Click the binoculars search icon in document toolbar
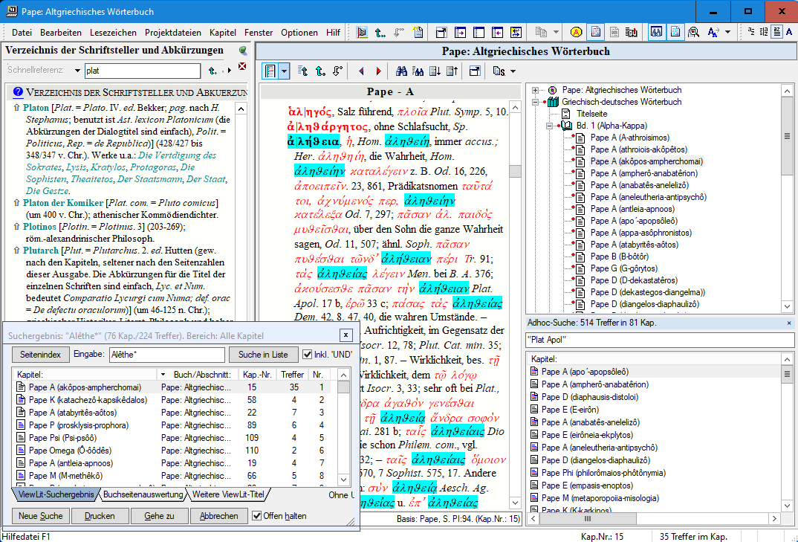The height and width of the screenshot is (542, 798). click(x=401, y=71)
